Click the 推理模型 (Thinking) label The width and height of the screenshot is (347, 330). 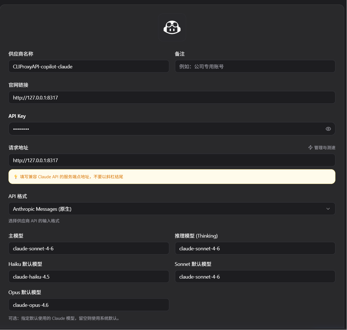196,236
